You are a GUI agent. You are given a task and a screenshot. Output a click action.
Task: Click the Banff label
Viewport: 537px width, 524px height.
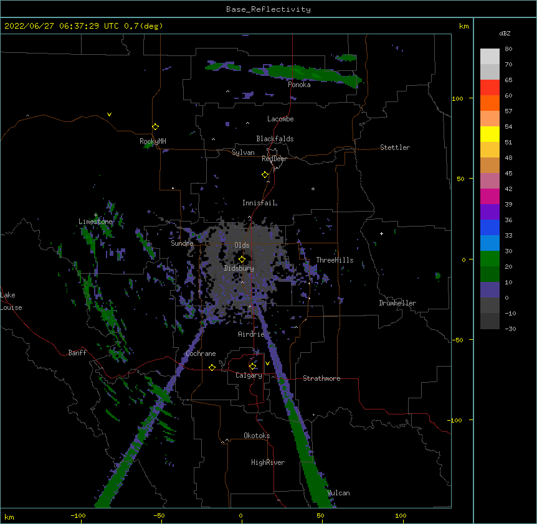(x=77, y=353)
